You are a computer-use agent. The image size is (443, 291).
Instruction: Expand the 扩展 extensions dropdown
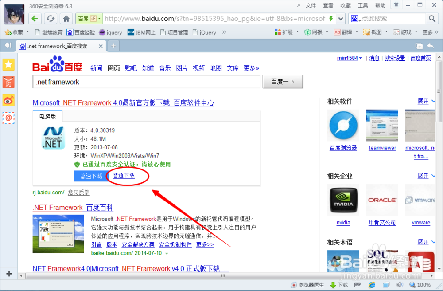click(298, 31)
